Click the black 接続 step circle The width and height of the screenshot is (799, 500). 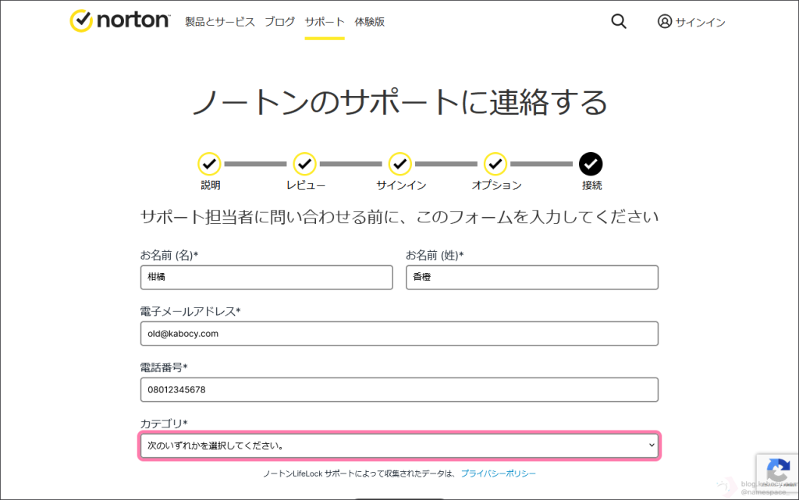pos(591,164)
